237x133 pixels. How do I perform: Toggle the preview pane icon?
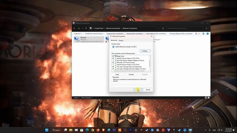pyautogui.click(x=203, y=34)
